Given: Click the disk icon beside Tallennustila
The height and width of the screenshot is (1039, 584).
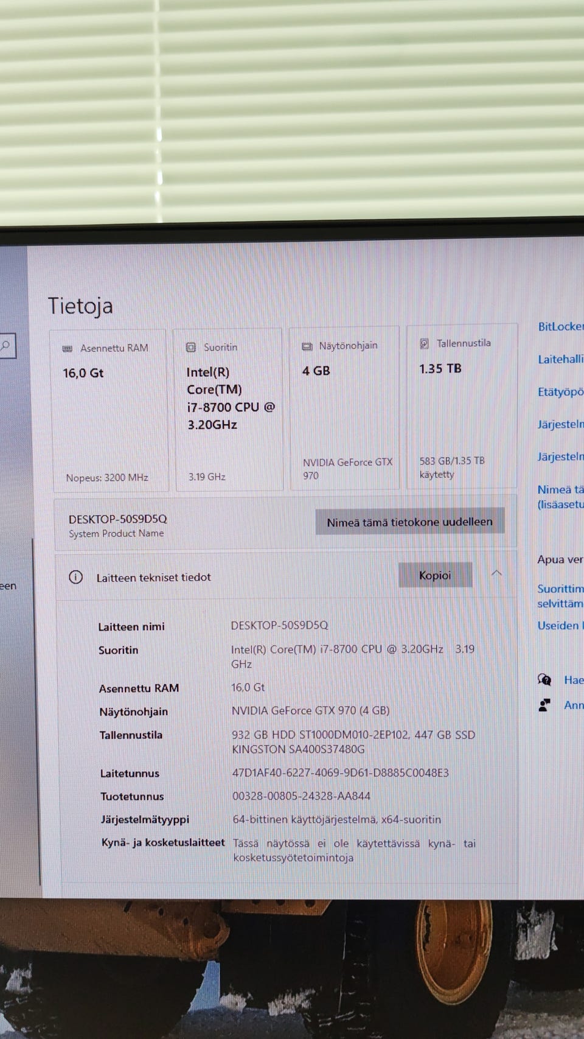Looking at the screenshot, I should [x=425, y=344].
